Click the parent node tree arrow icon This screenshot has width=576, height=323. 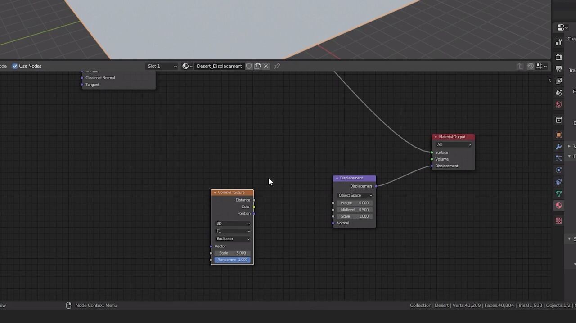point(520,66)
